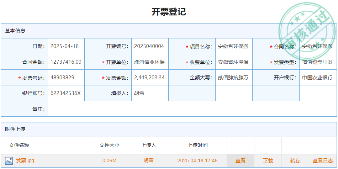Click the 日期 field showing 2025-04-18
338x169 pixels.
pos(66,46)
